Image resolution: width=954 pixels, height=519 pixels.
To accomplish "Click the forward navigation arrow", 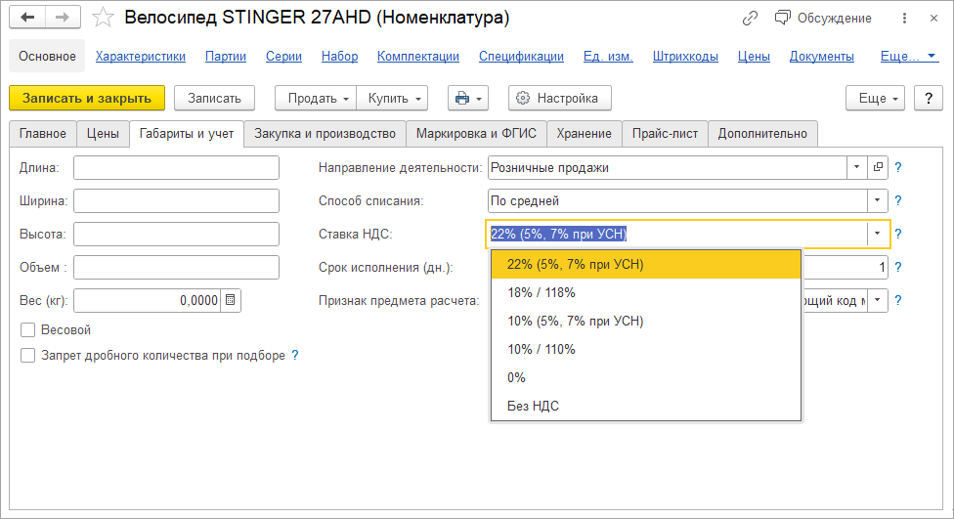I will pyautogui.click(x=63, y=18).
